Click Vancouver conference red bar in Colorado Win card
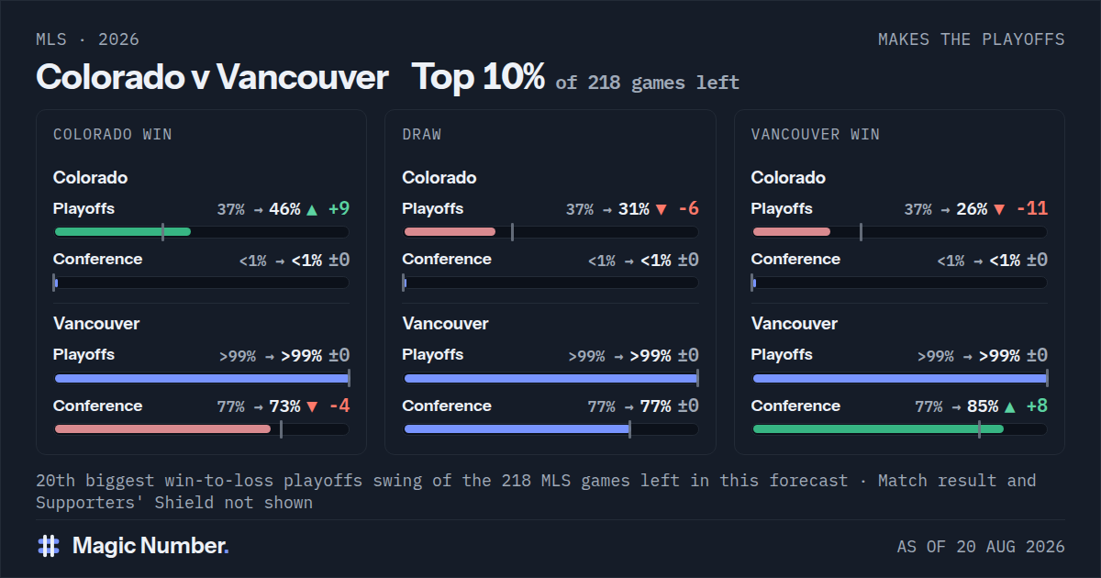 pyautogui.click(x=163, y=428)
